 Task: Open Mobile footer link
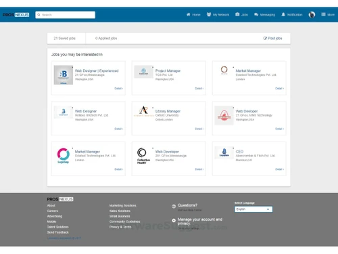51,221
